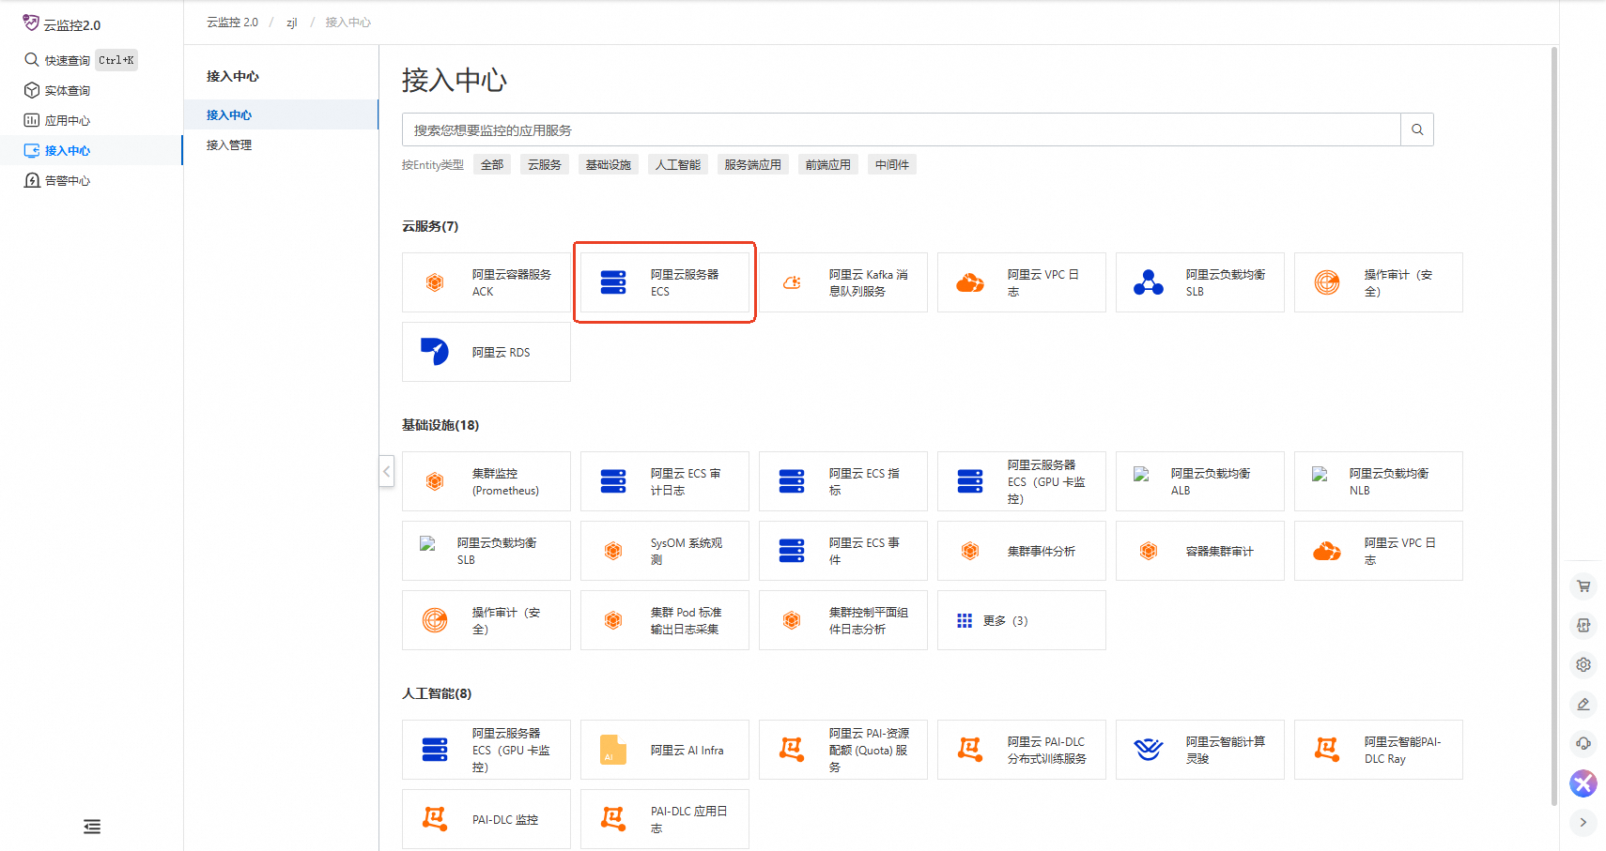The image size is (1606, 851).
Task: Open the 阿里云 AI Infra card
Action: click(x=665, y=750)
